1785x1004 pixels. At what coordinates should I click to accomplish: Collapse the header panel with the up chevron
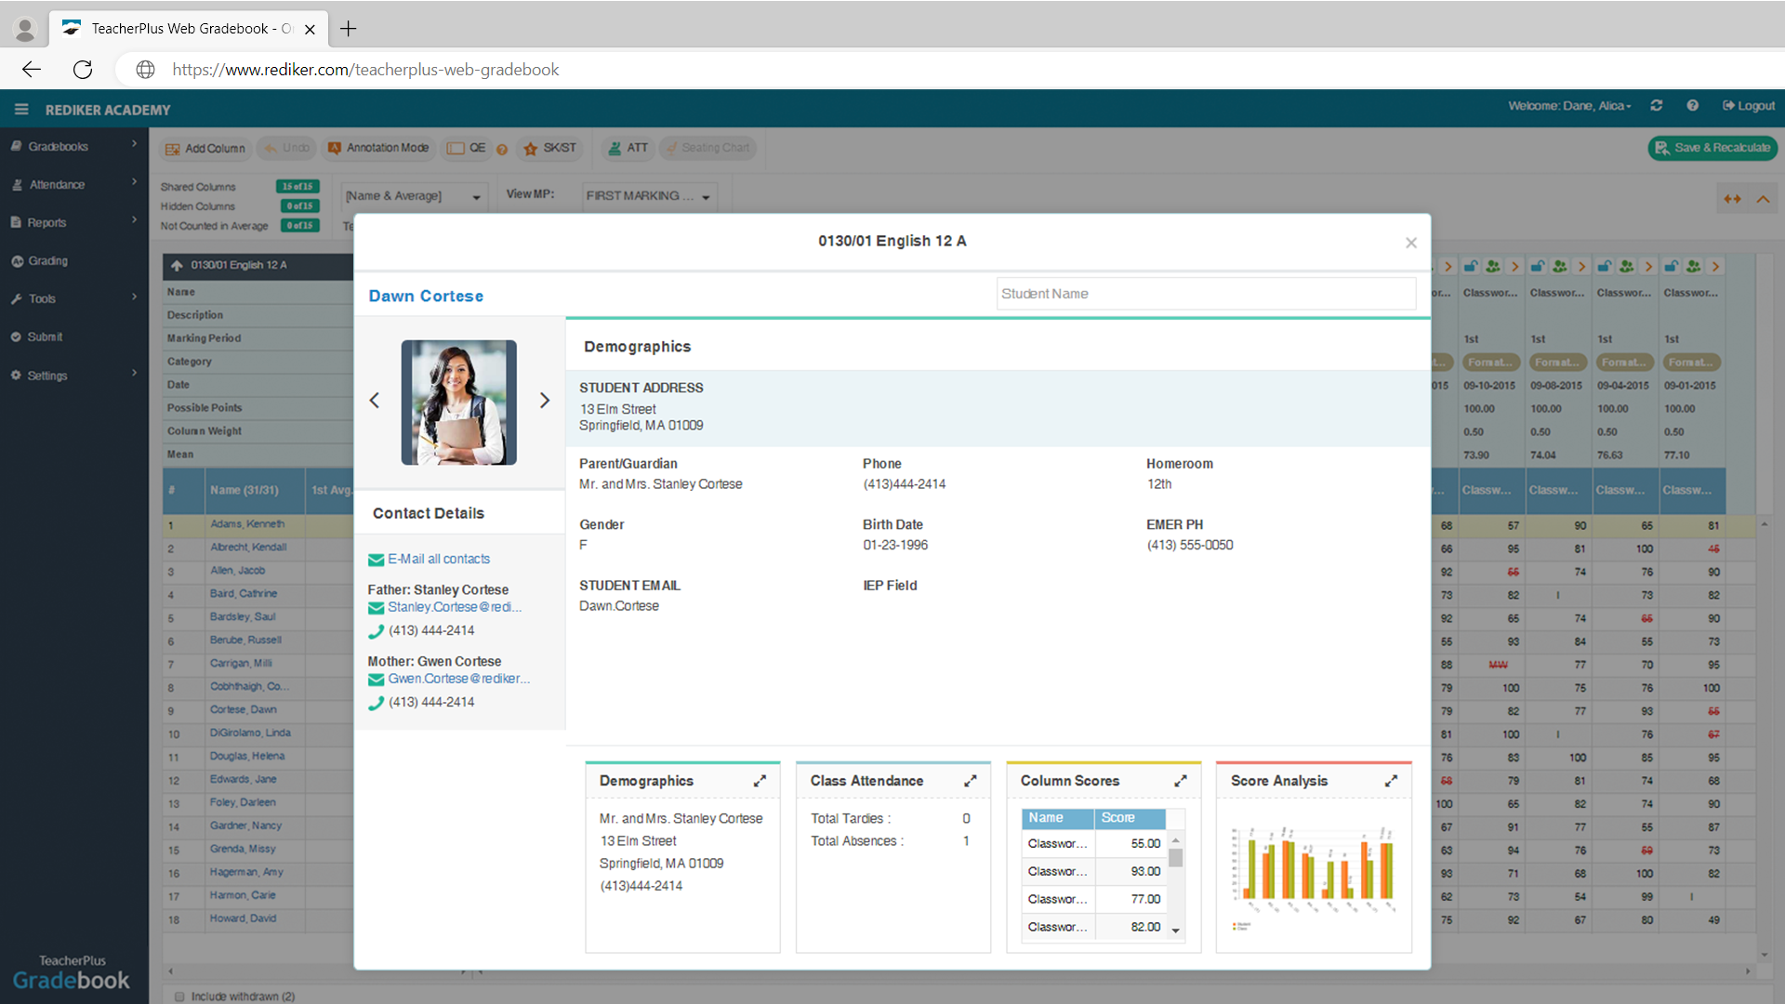[x=1763, y=199]
